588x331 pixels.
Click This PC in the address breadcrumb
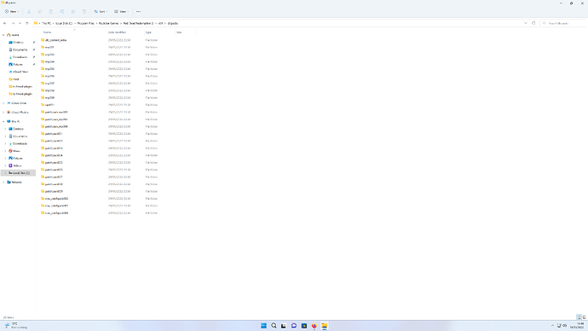[46, 23]
